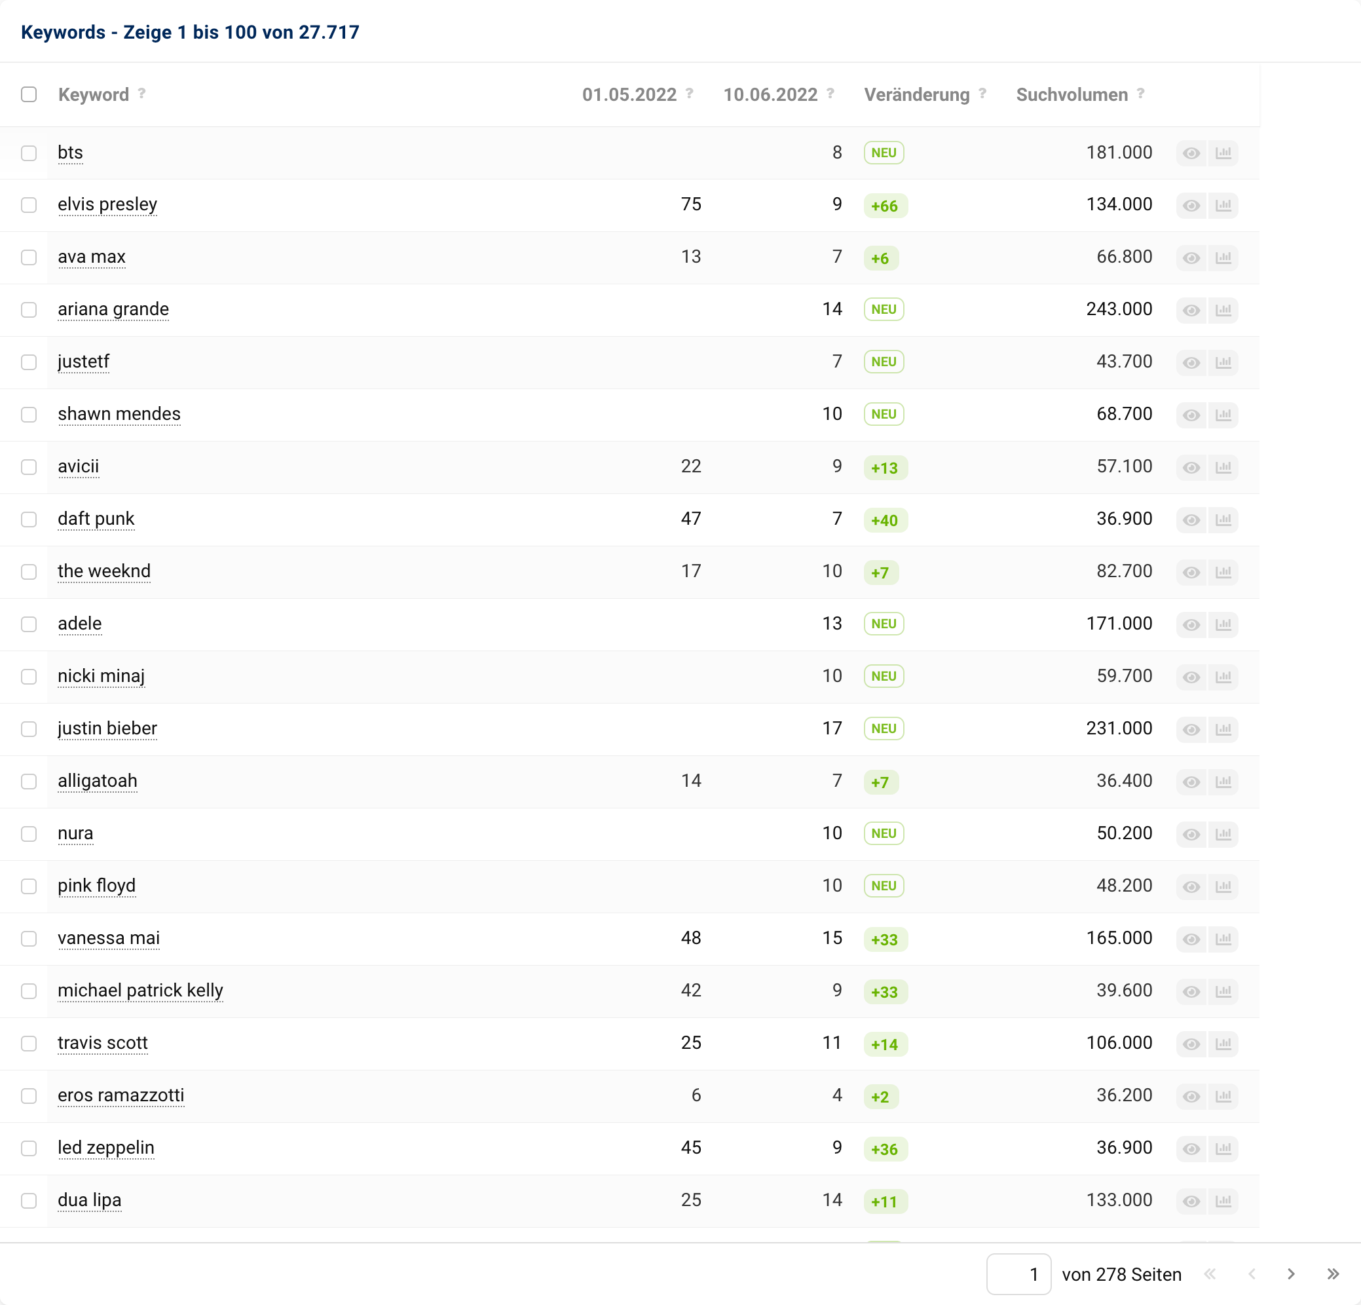Click the help icon next to Veränderung
The height and width of the screenshot is (1305, 1361).
(x=982, y=94)
